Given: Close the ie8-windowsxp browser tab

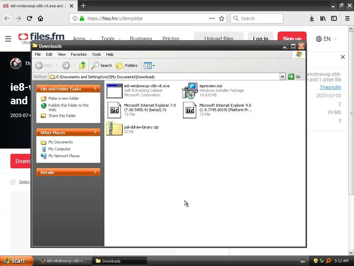Looking at the screenshot, I should 71,6.
